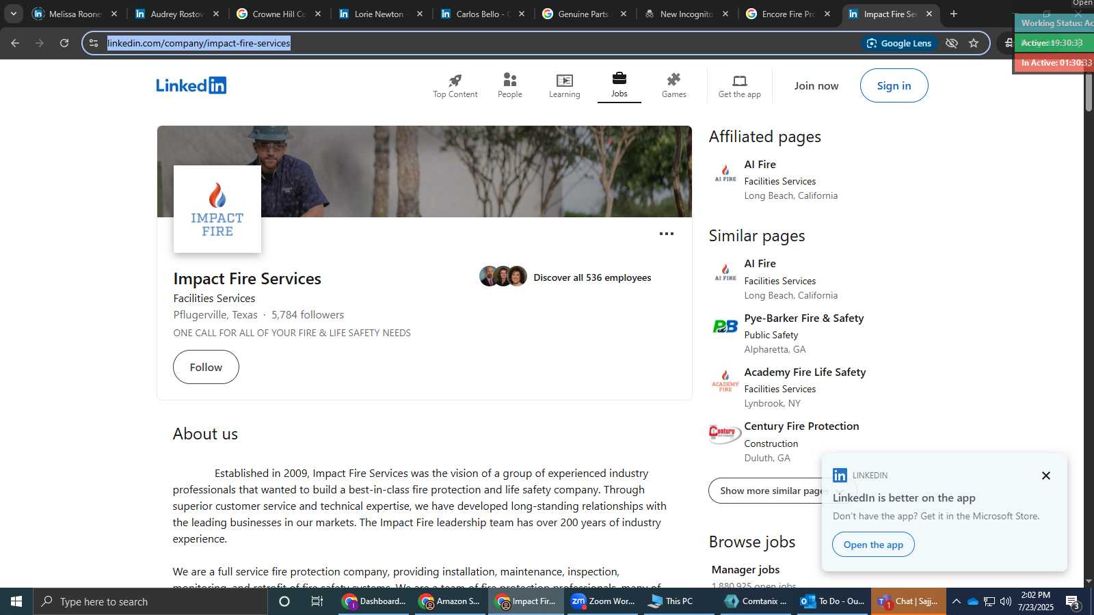Switch to Melissa Rooney tab
Viewport: 1094px width, 615px height.
pos(75,14)
